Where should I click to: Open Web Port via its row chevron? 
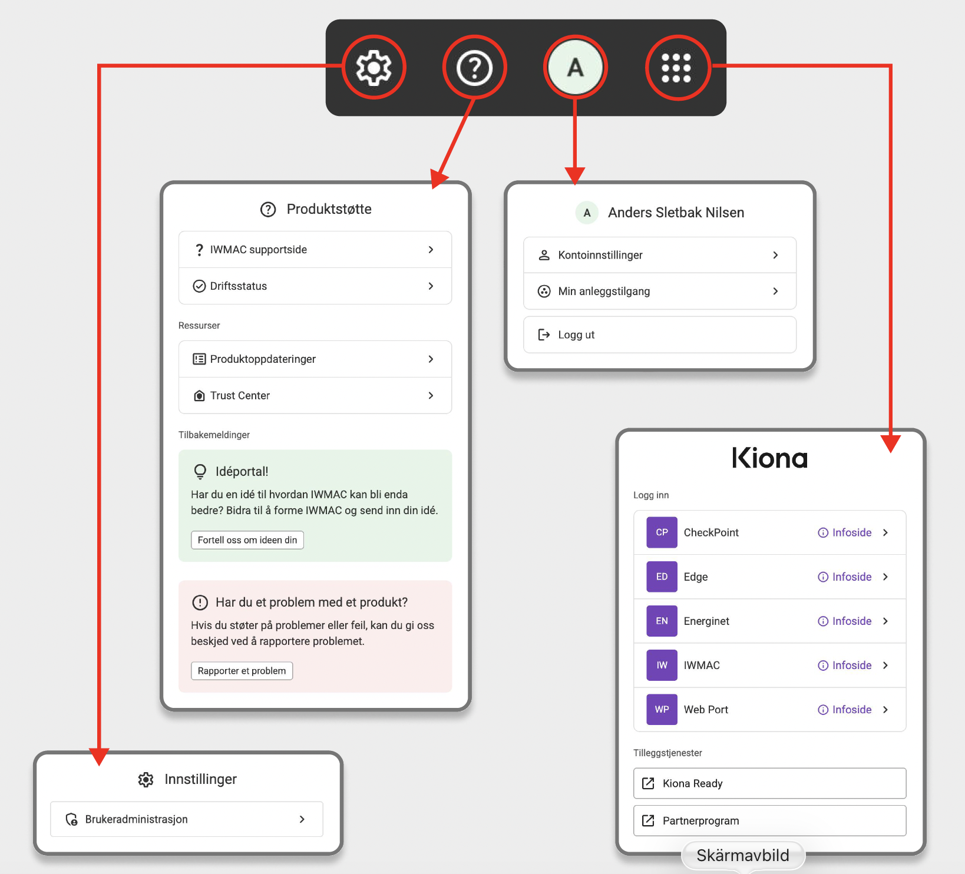[x=885, y=710]
